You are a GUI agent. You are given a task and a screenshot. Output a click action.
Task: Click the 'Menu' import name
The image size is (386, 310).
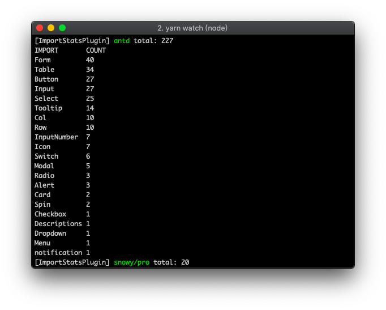point(42,243)
